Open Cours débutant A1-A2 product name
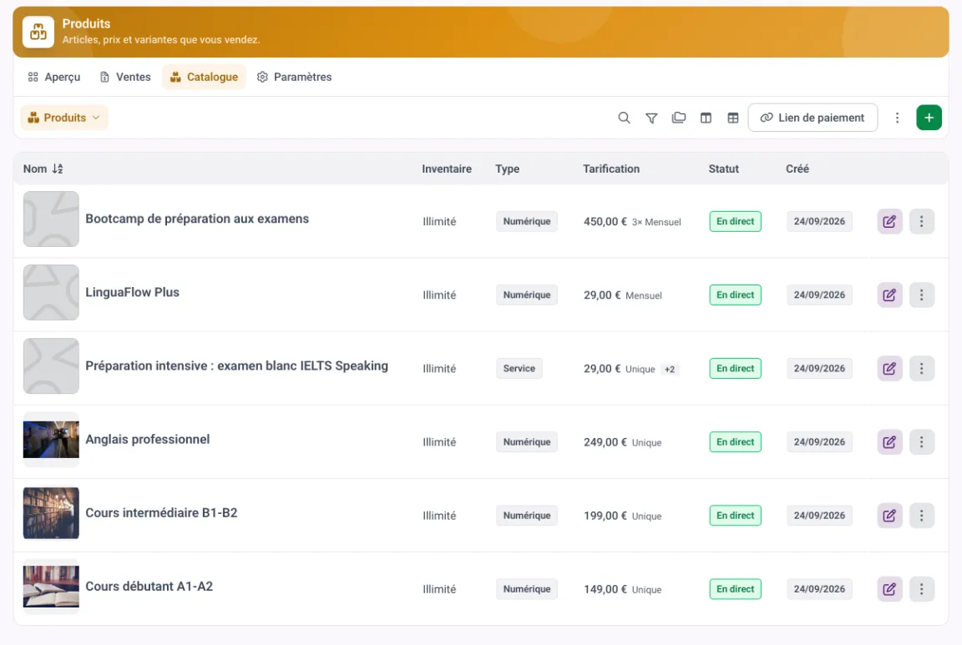 coord(149,587)
